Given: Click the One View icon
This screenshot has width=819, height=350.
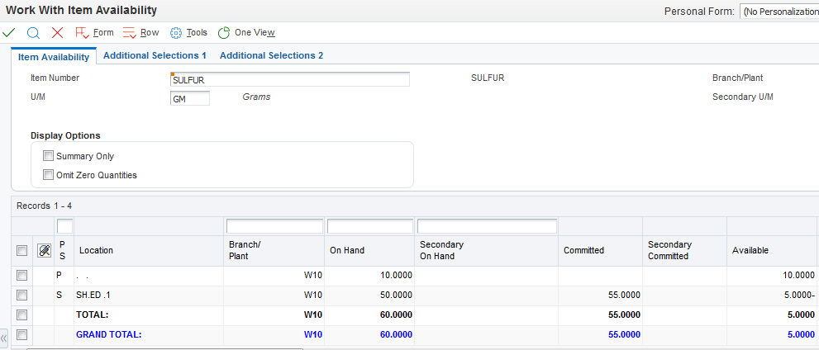Looking at the screenshot, I should coord(224,32).
